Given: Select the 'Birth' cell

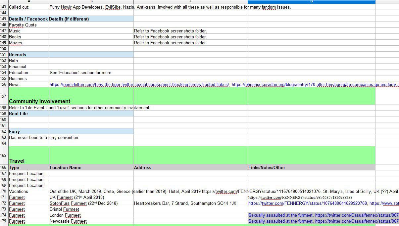Looking at the screenshot, I should (29, 61).
